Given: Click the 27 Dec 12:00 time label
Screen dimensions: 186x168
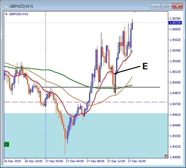Looking at the screenshot, I should pos(116,161).
